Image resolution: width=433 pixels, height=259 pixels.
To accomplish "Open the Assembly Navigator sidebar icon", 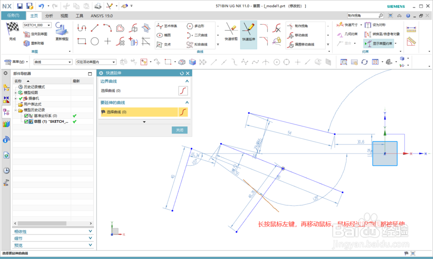I will [6, 88].
